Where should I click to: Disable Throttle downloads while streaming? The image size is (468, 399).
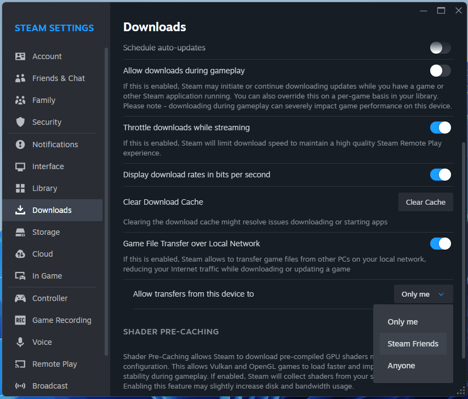(440, 128)
